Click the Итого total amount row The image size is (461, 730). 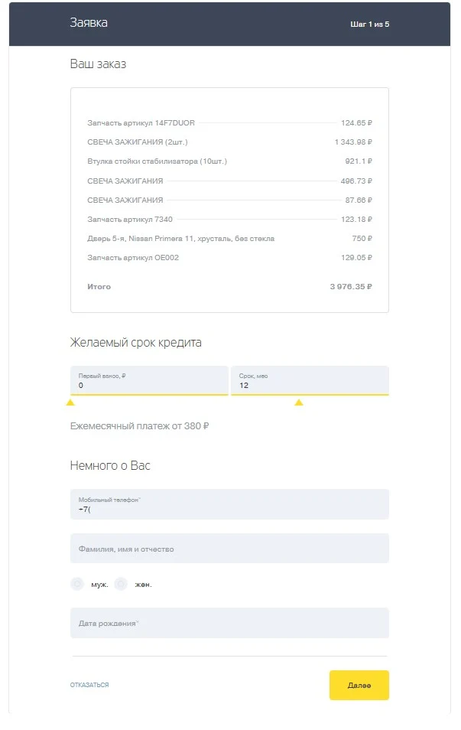pos(229,286)
